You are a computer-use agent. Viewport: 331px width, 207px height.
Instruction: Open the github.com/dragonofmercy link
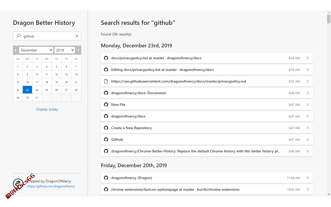tap(51, 186)
